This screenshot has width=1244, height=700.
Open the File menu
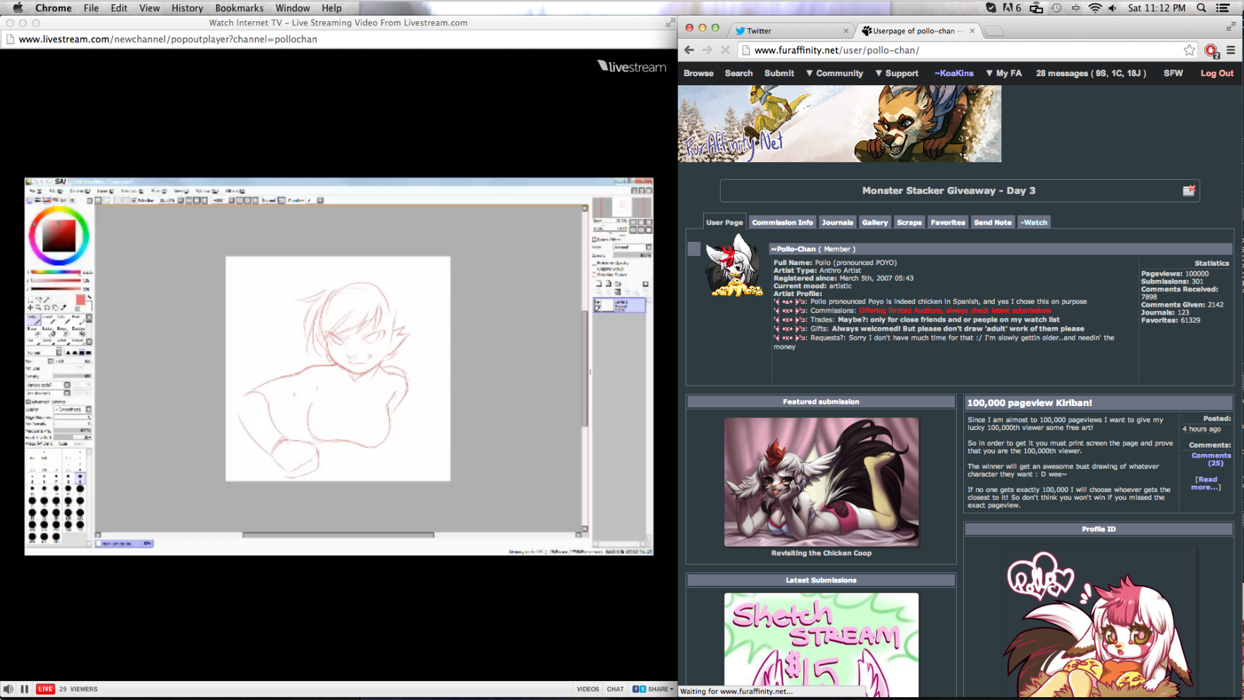coord(91,8)
